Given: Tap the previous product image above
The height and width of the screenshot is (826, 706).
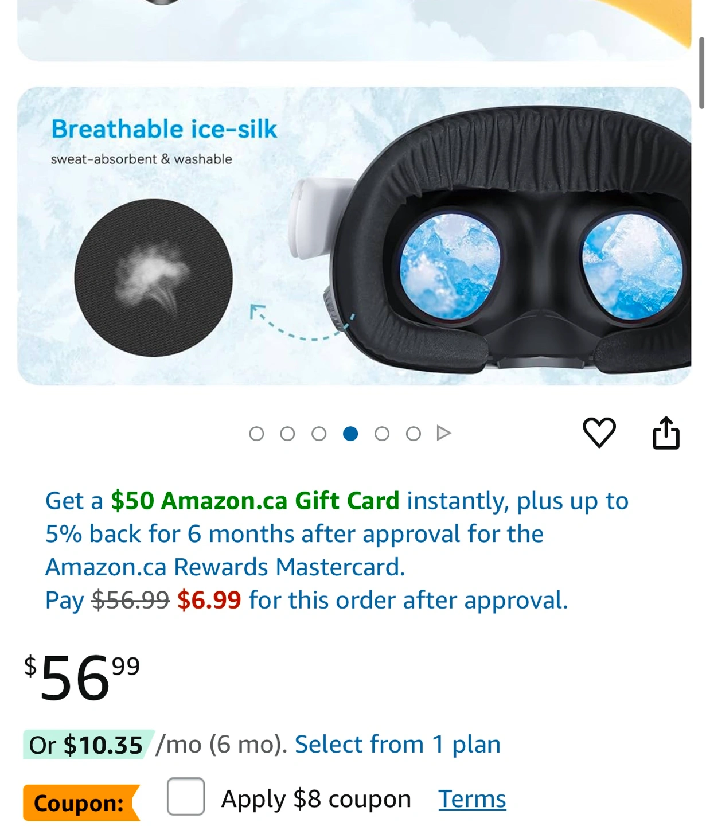Looking at the screenshot, I should [x=353, y=29].
